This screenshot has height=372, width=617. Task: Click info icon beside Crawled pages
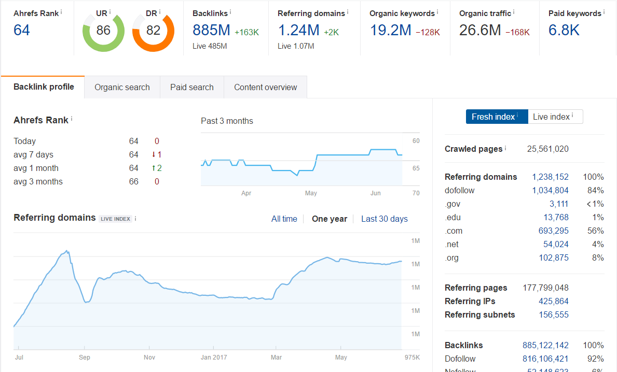(x=505, y=148)
